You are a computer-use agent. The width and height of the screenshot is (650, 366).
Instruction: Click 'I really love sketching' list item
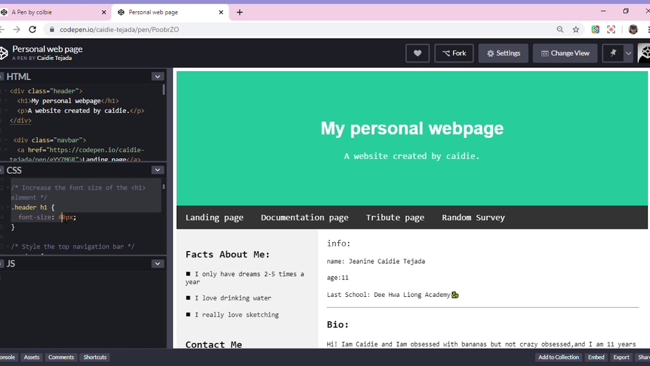pyautogui.click(x=237, y=315)
